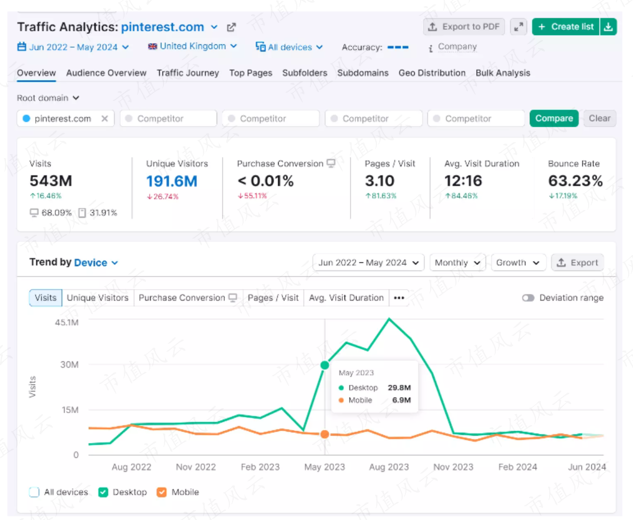Expand the Root domain dropdown
Image resolution: width=633 pixels, height=520 pixels.
click(48, 98)
